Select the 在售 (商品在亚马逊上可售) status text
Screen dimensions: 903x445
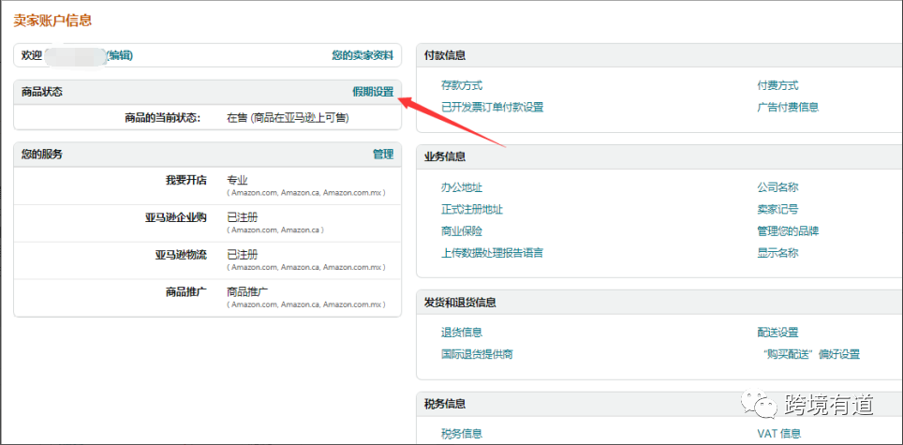point(288,118)
